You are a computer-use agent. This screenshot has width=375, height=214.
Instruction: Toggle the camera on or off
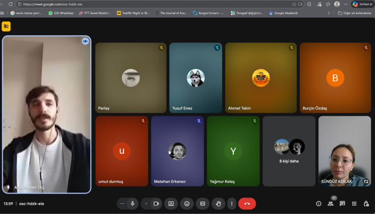156,203
